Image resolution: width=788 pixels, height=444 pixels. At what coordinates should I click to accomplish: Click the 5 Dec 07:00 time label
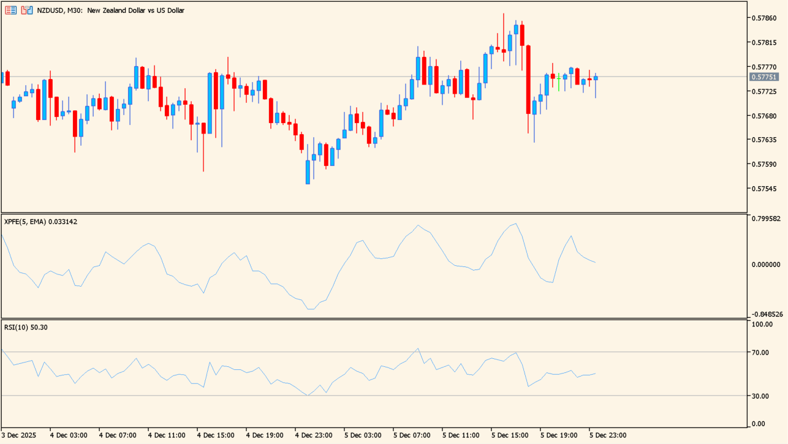412,435
